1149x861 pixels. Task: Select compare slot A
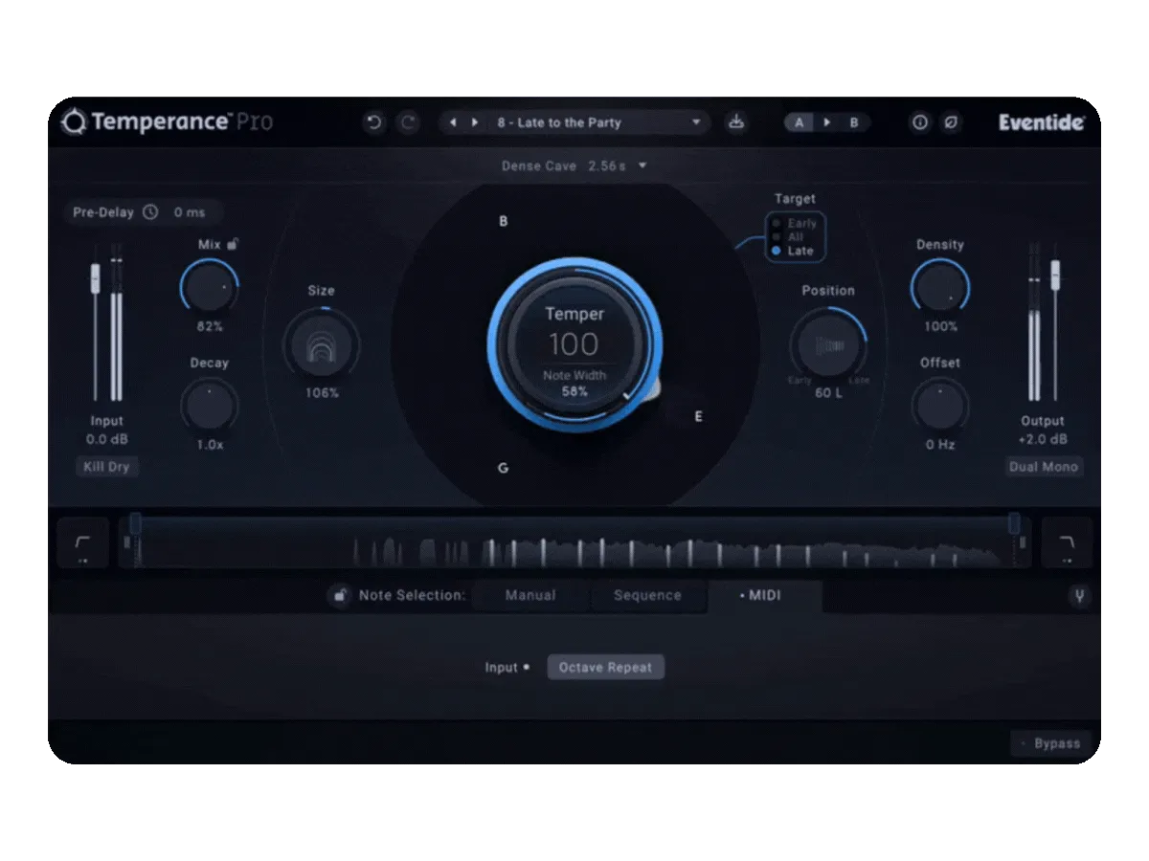[799, 122]
